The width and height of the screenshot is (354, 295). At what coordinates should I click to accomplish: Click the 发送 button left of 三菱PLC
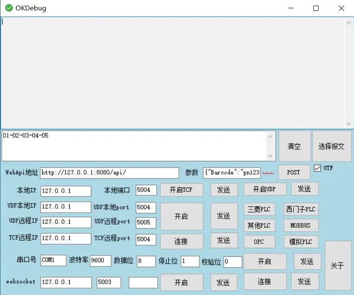coord(224,216)
